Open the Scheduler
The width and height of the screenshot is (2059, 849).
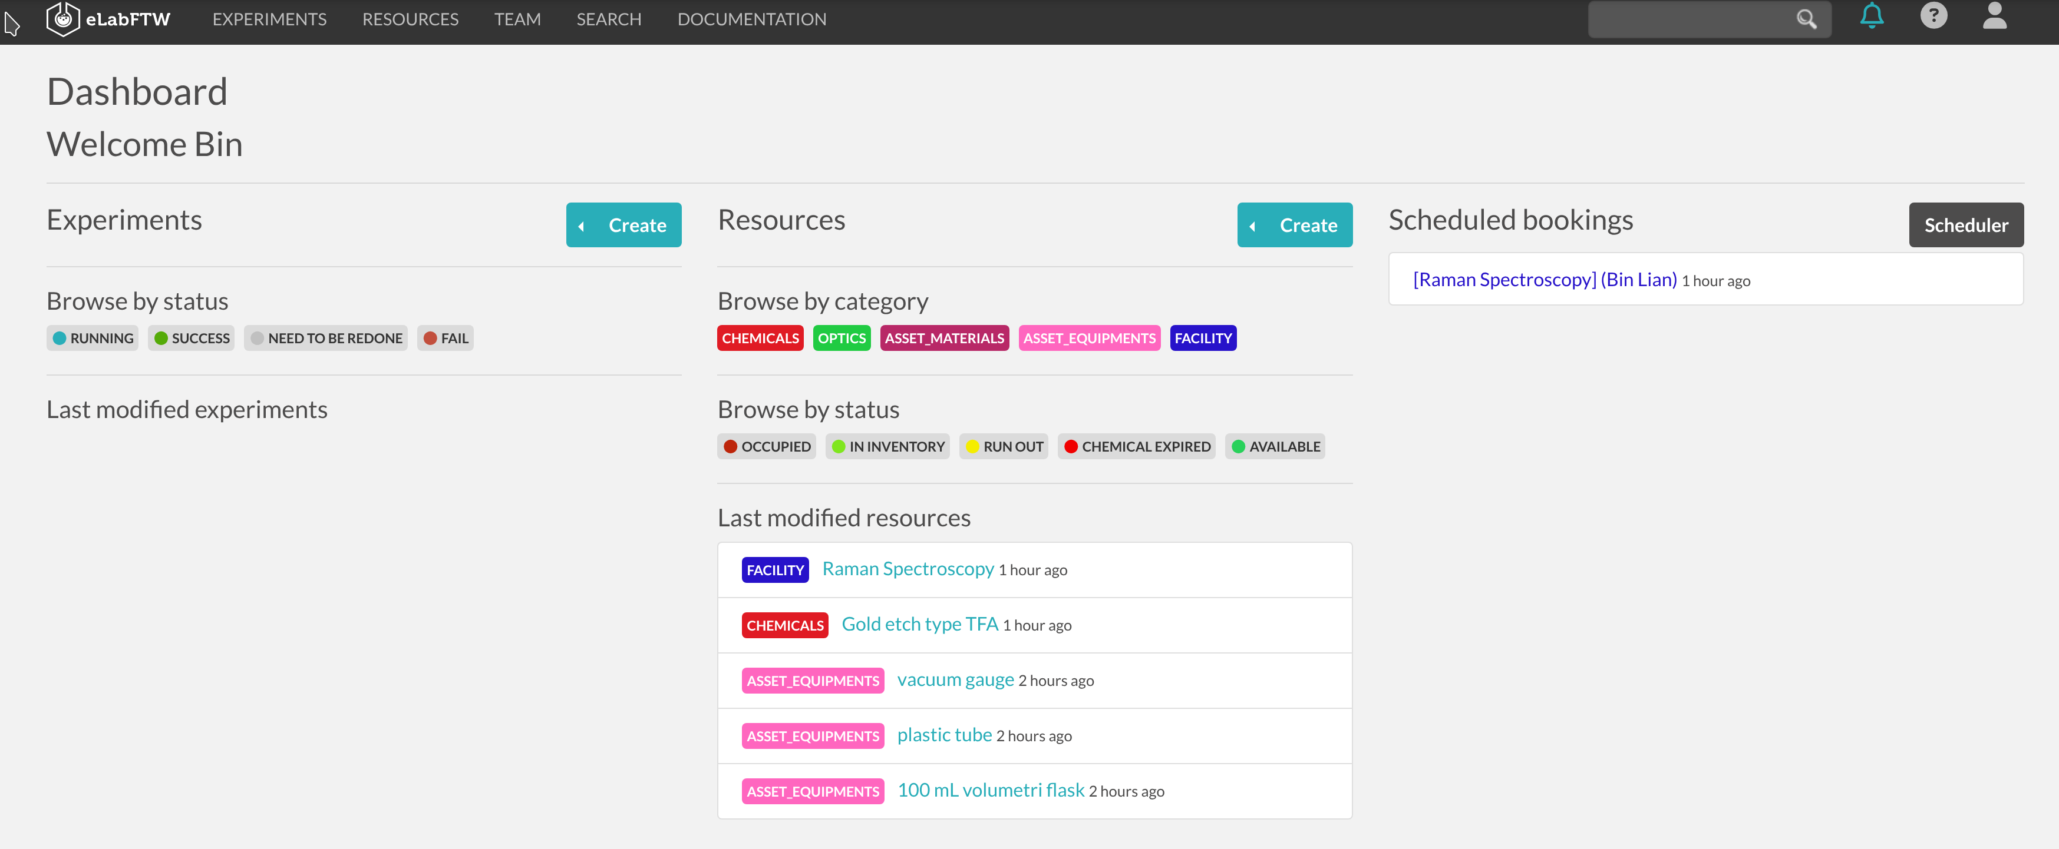coord(1966,224)
